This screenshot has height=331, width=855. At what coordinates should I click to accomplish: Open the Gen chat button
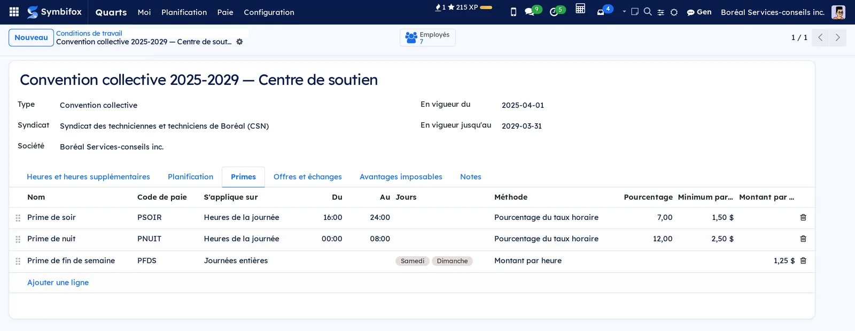[x=699, y=12]
